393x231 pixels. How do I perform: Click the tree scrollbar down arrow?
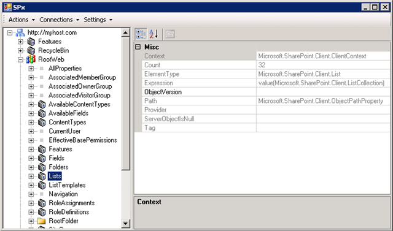coord(125,223)
